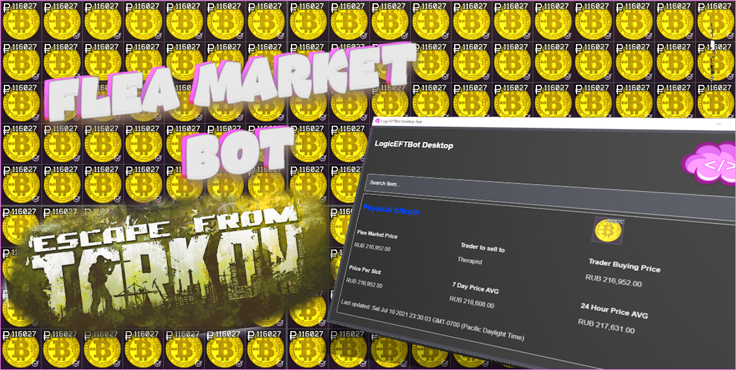Click the RUB value under Price Per Slot
The height and width of the screenshot is (370, 736).
tap(364, 283)
